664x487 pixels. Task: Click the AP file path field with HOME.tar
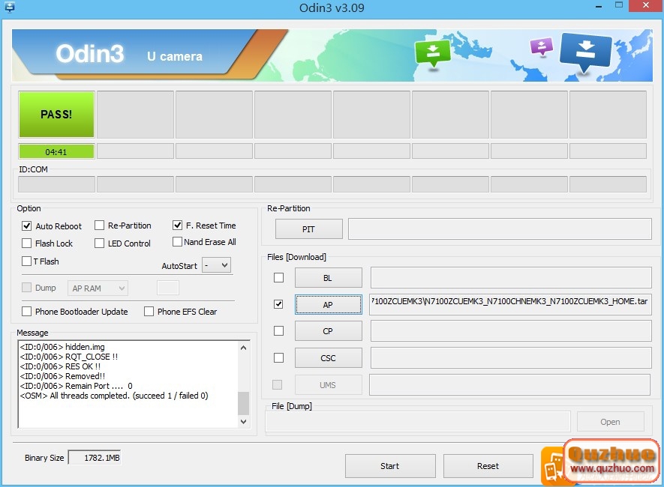click(x=510, y=304)
